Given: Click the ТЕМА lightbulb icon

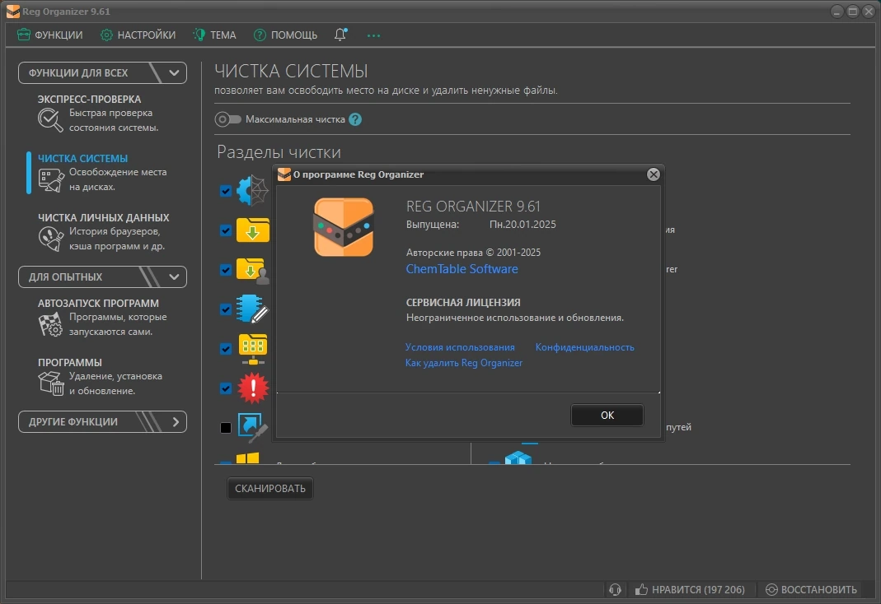Looking at the screenshot, I should click(199, 35).
